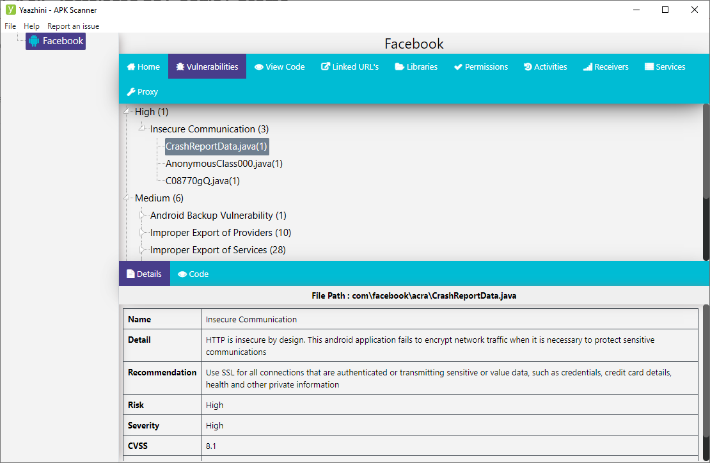This screenshot has width=710, height=463.
Task: Select the High (1) tree label
Action: pyautogui.click(x=152, y=112)
